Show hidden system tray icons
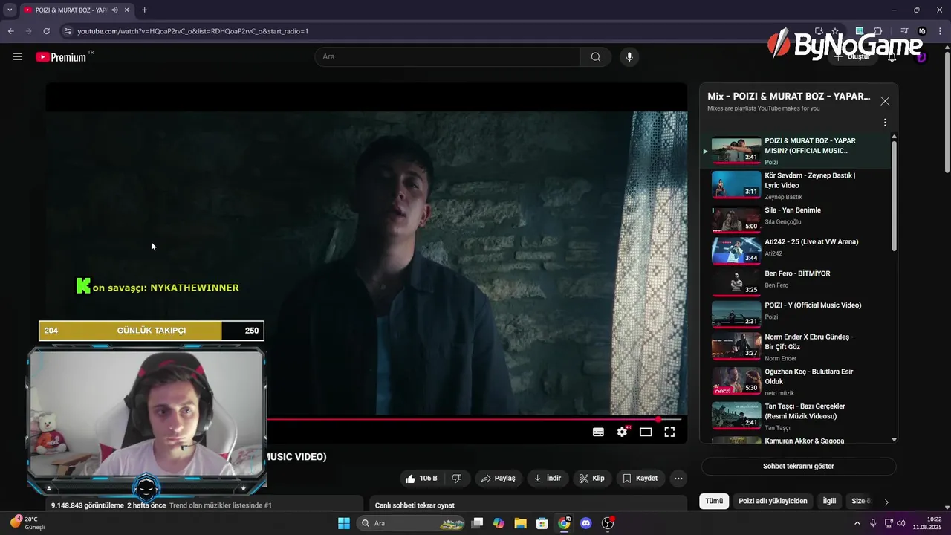Viewport: 951px width, 535px height. click(x=857, y=523)
